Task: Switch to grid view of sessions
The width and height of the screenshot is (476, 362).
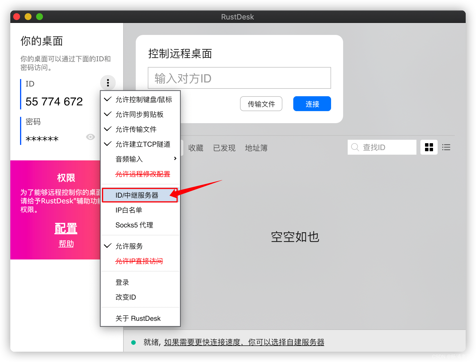Action: [429, 147]
